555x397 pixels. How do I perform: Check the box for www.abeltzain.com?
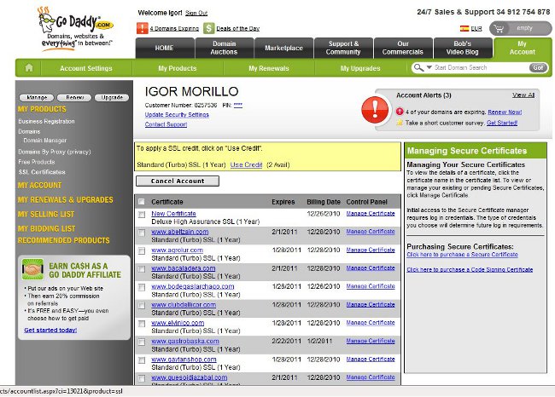(142, 234)
